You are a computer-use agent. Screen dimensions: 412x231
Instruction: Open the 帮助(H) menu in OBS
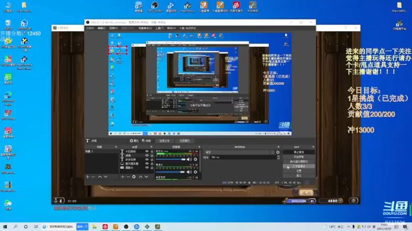(171, 28)
